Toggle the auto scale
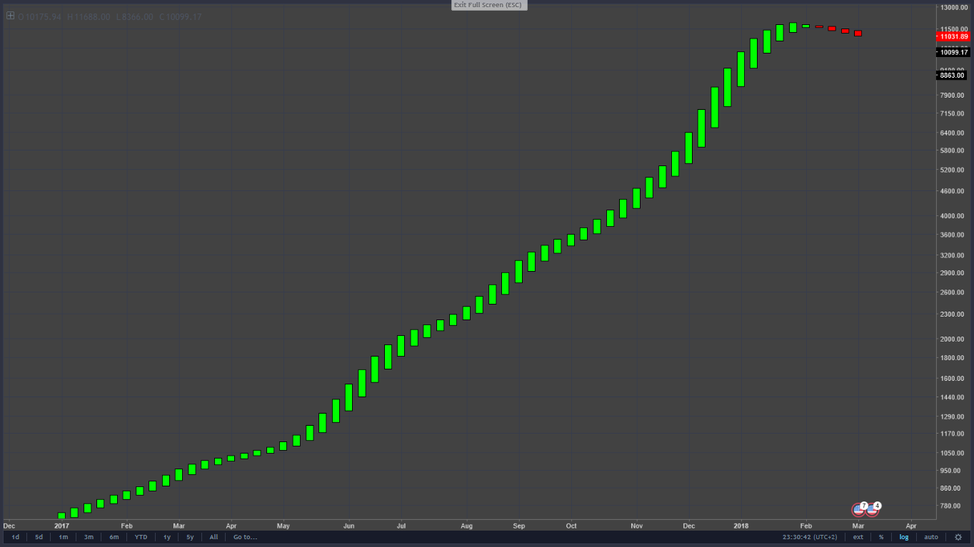Image resolution: width=974 pixels, height=547 pixels. coord(931,537)
